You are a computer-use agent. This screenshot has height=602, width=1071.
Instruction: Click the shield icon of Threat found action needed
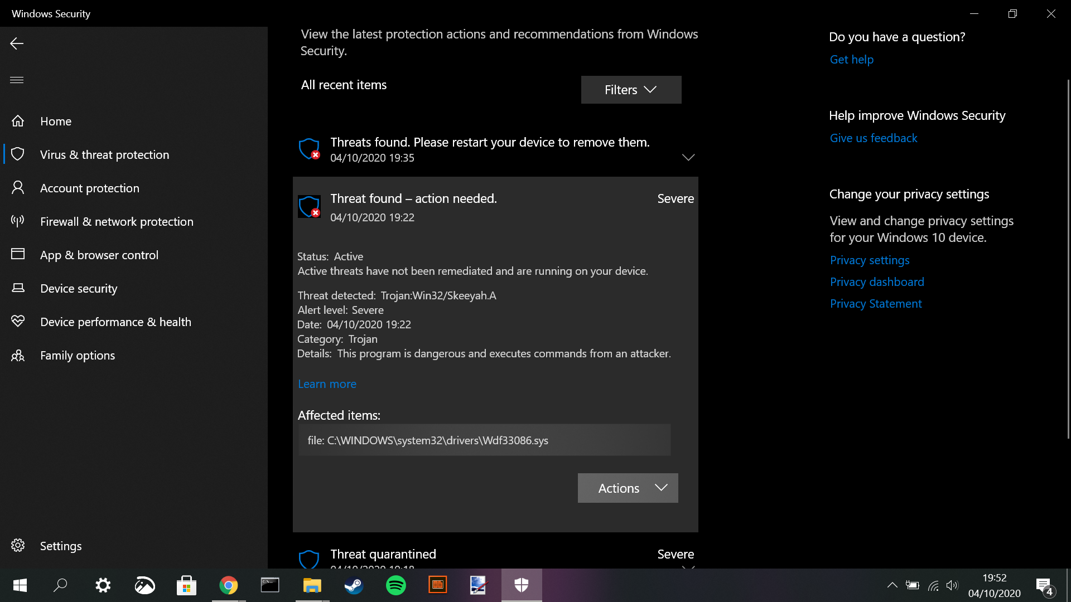coord(309,207)
